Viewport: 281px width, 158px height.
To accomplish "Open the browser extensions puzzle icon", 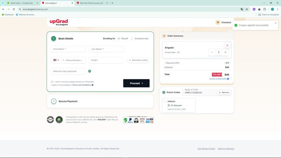I will (x=265, y=9).
